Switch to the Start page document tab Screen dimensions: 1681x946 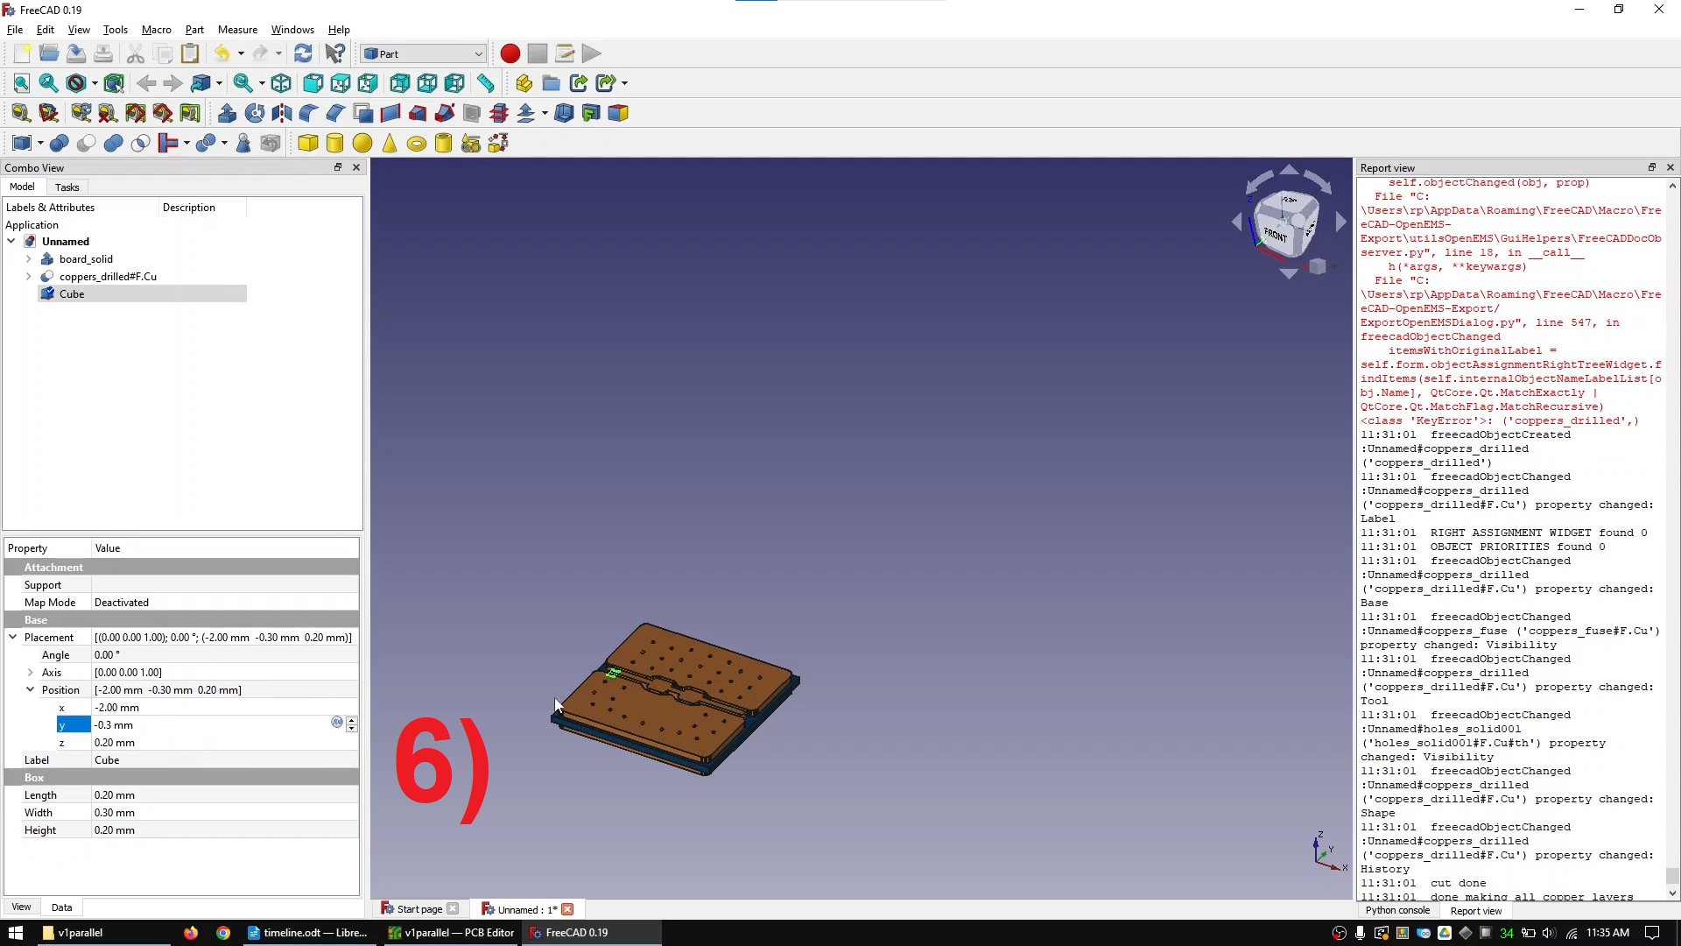pyautogui.click(x=419, y=909)
